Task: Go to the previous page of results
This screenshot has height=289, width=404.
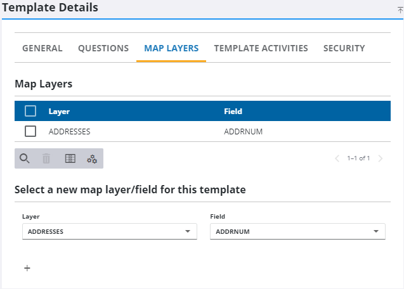Action: (x=337, y=158)
